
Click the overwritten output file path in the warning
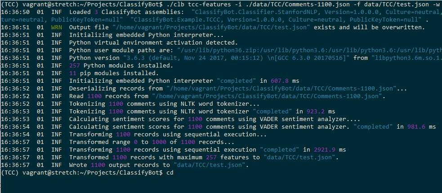point(211,27)
